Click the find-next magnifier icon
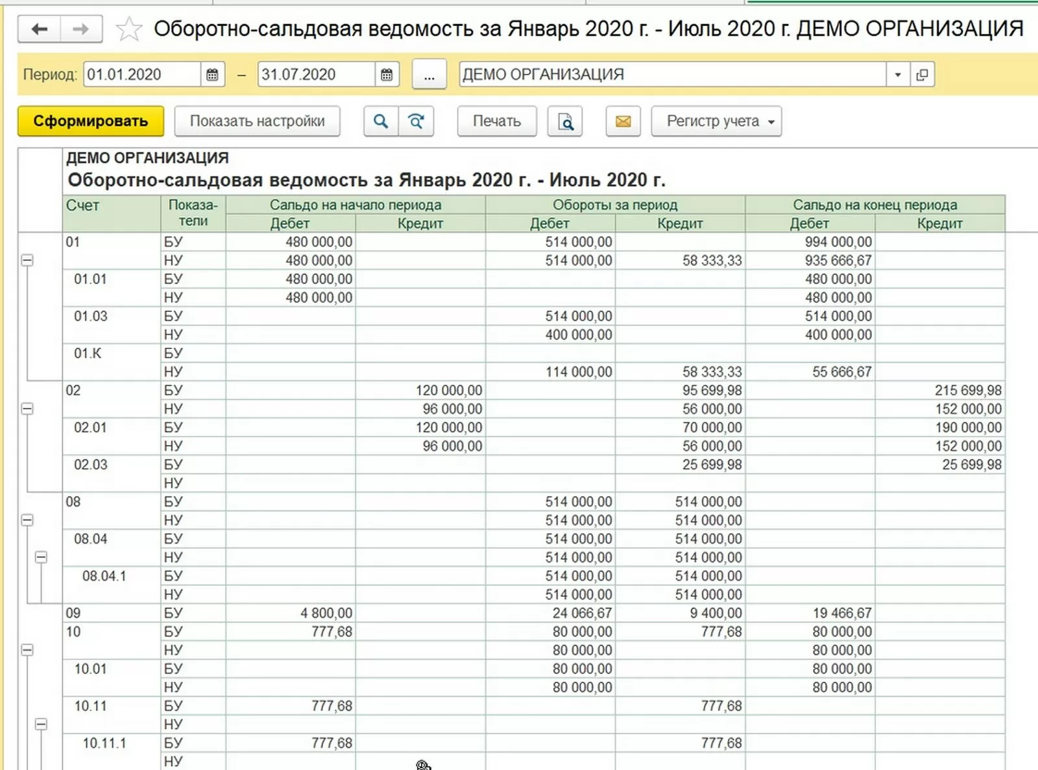 pos(416,121)
